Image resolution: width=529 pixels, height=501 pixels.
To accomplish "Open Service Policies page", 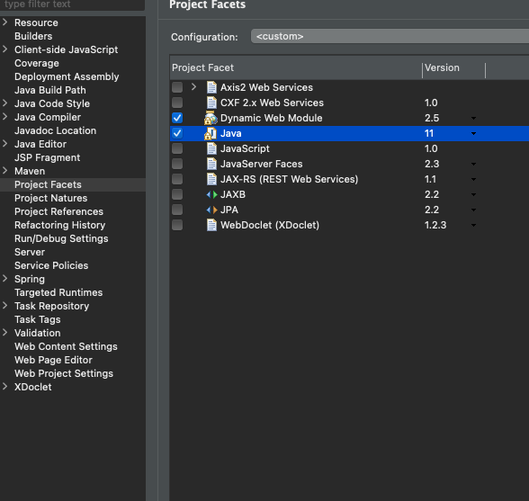I will click(x=51, y=265).
